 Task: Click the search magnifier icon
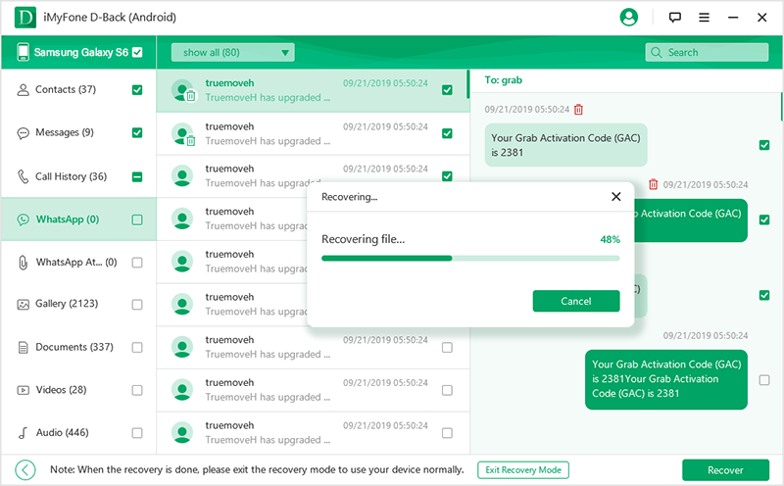[656, 53]
